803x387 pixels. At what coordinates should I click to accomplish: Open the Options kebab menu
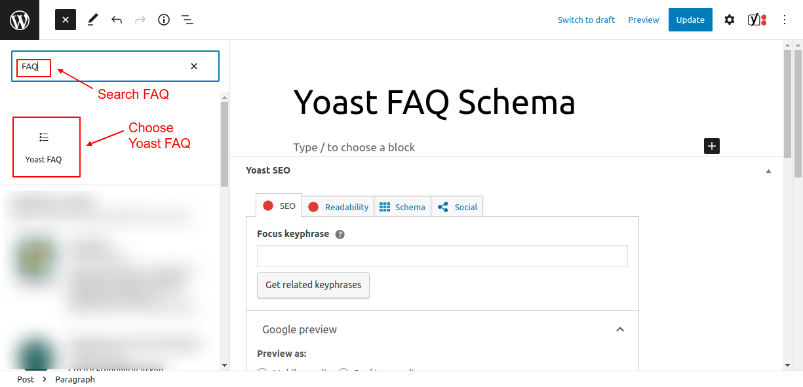click(x=784, y=20)
